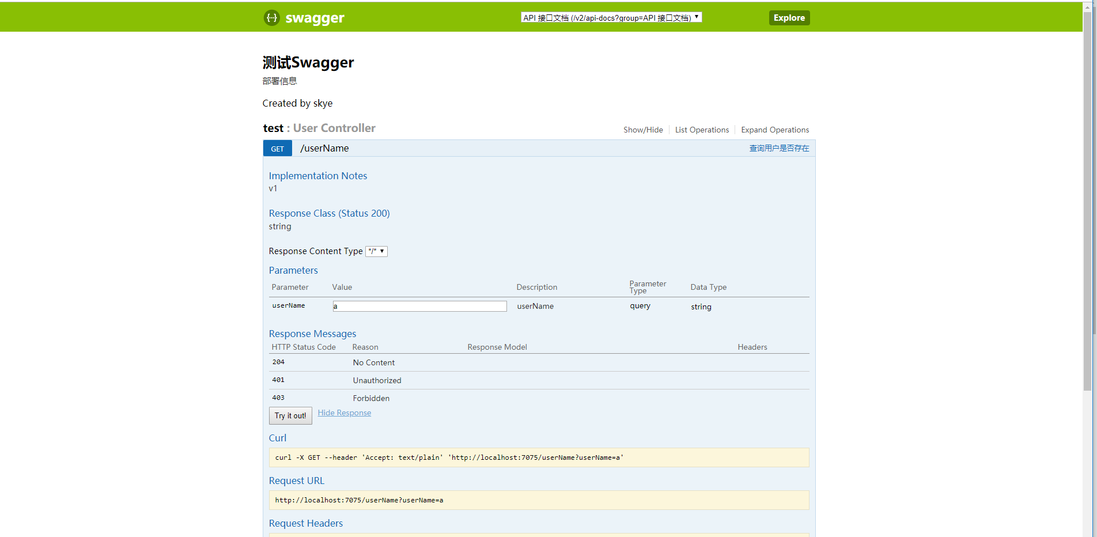Screen dimensions: 1097x537
Task: Open the Response Content Type dropdown
Action: coord(376,251)
